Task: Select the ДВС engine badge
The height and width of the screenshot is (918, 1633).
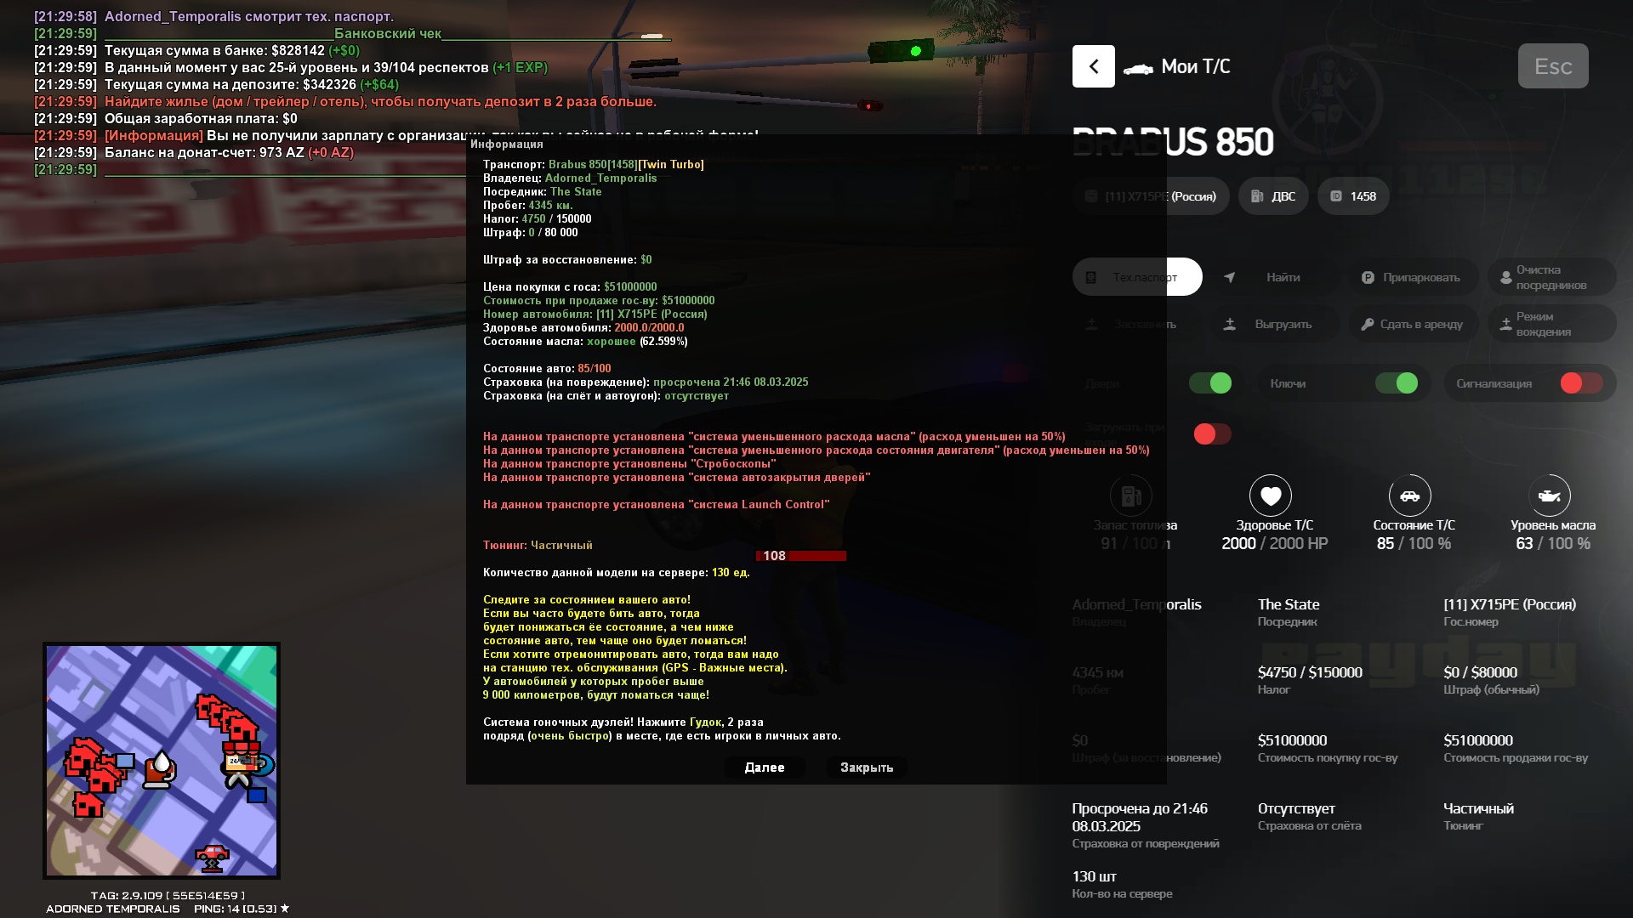Action: [x=1273, y=196]
